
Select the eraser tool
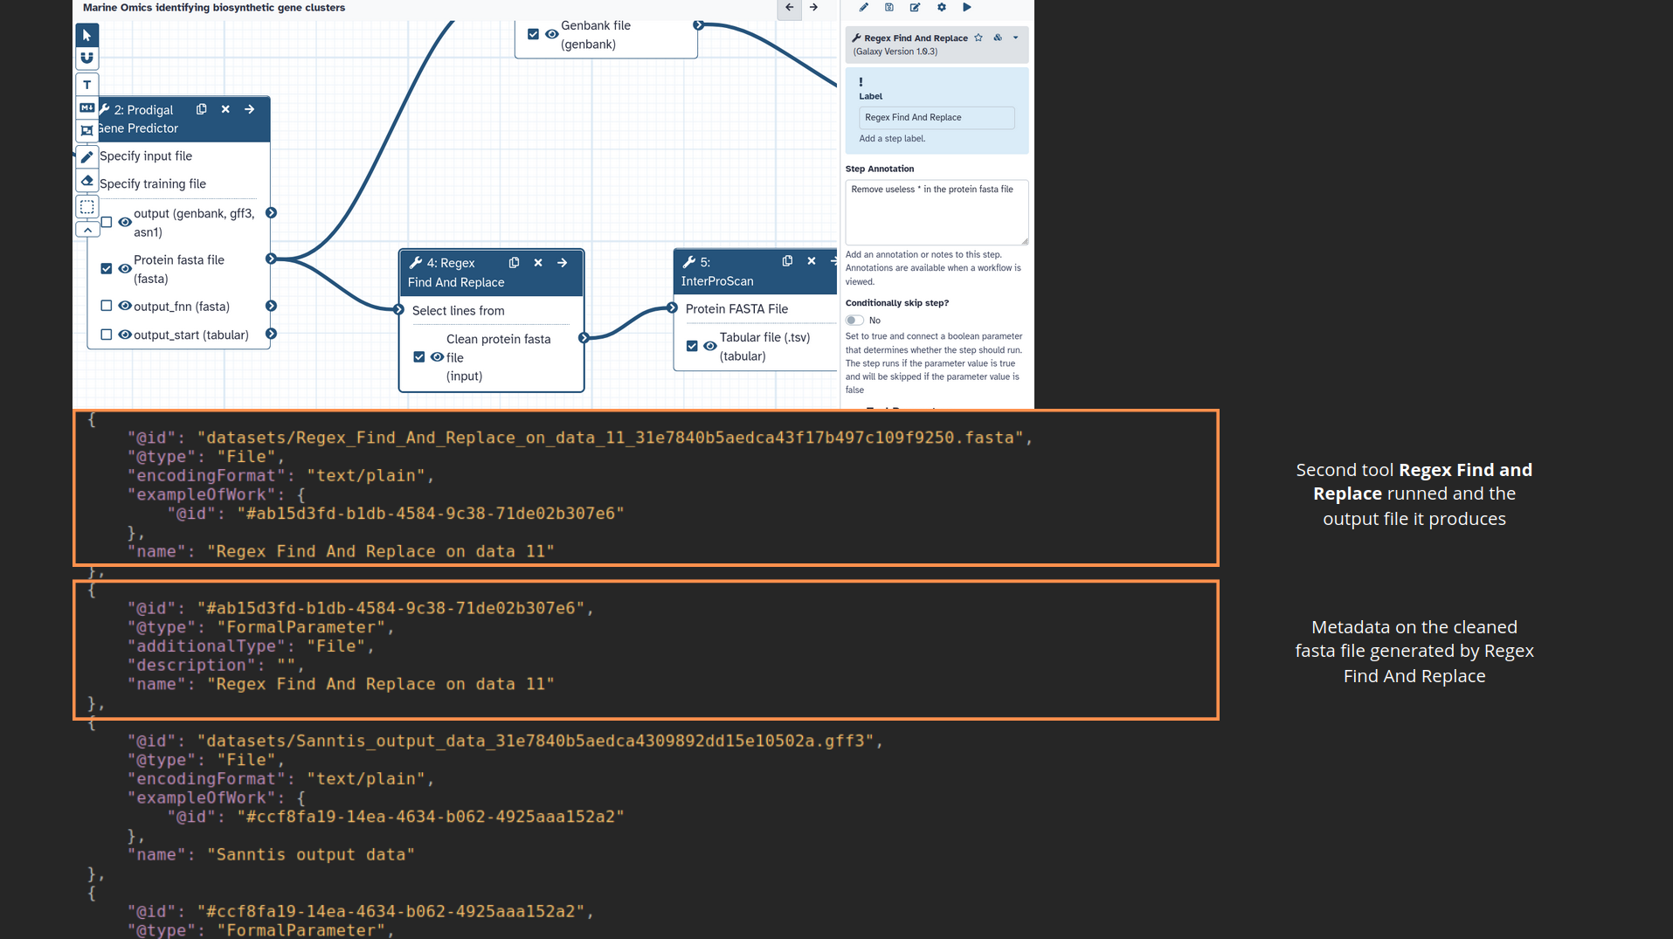[x=87, y=181]
